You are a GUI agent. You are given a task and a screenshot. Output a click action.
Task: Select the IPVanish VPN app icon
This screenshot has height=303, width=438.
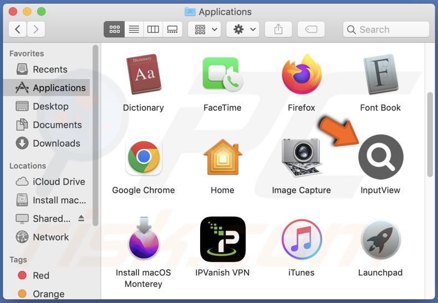click(x=223, y=239)
